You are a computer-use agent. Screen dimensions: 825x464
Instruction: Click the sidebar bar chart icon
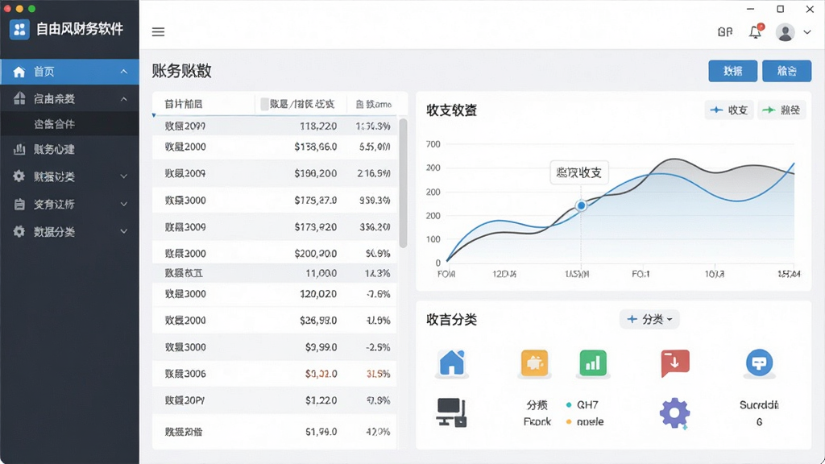pos(19,149)
